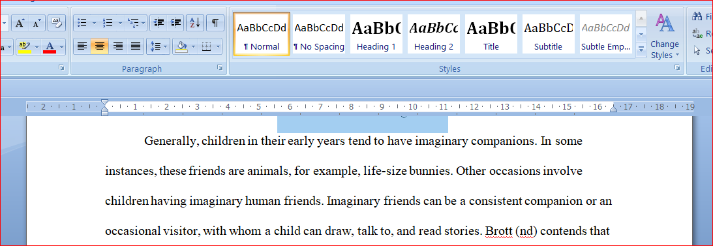Toggle center alignment button
This screenshot has height=246, width=713.
click(x=100, y=46)
